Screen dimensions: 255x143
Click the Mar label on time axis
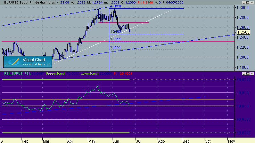tap(46, 141)
